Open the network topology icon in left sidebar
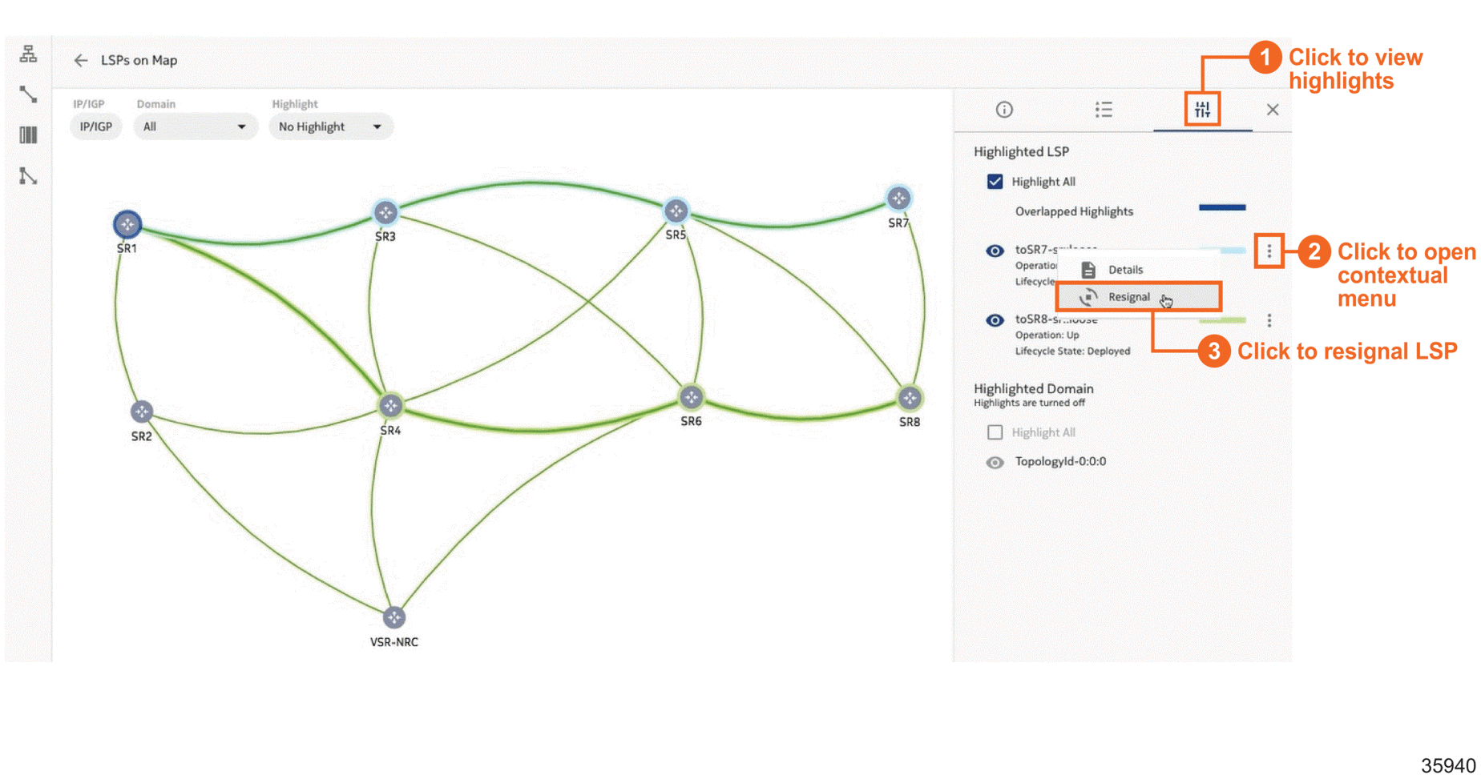 (x=29, y=54)
